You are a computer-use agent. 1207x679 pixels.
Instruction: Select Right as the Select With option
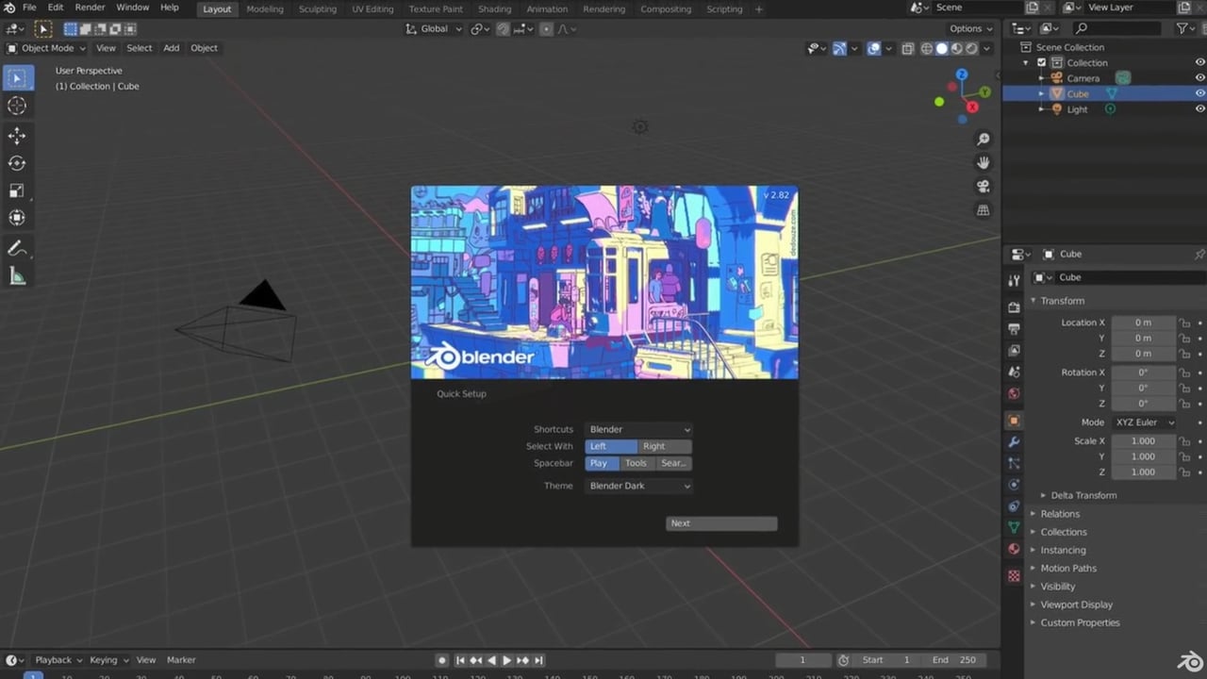[x=665, y=445]
